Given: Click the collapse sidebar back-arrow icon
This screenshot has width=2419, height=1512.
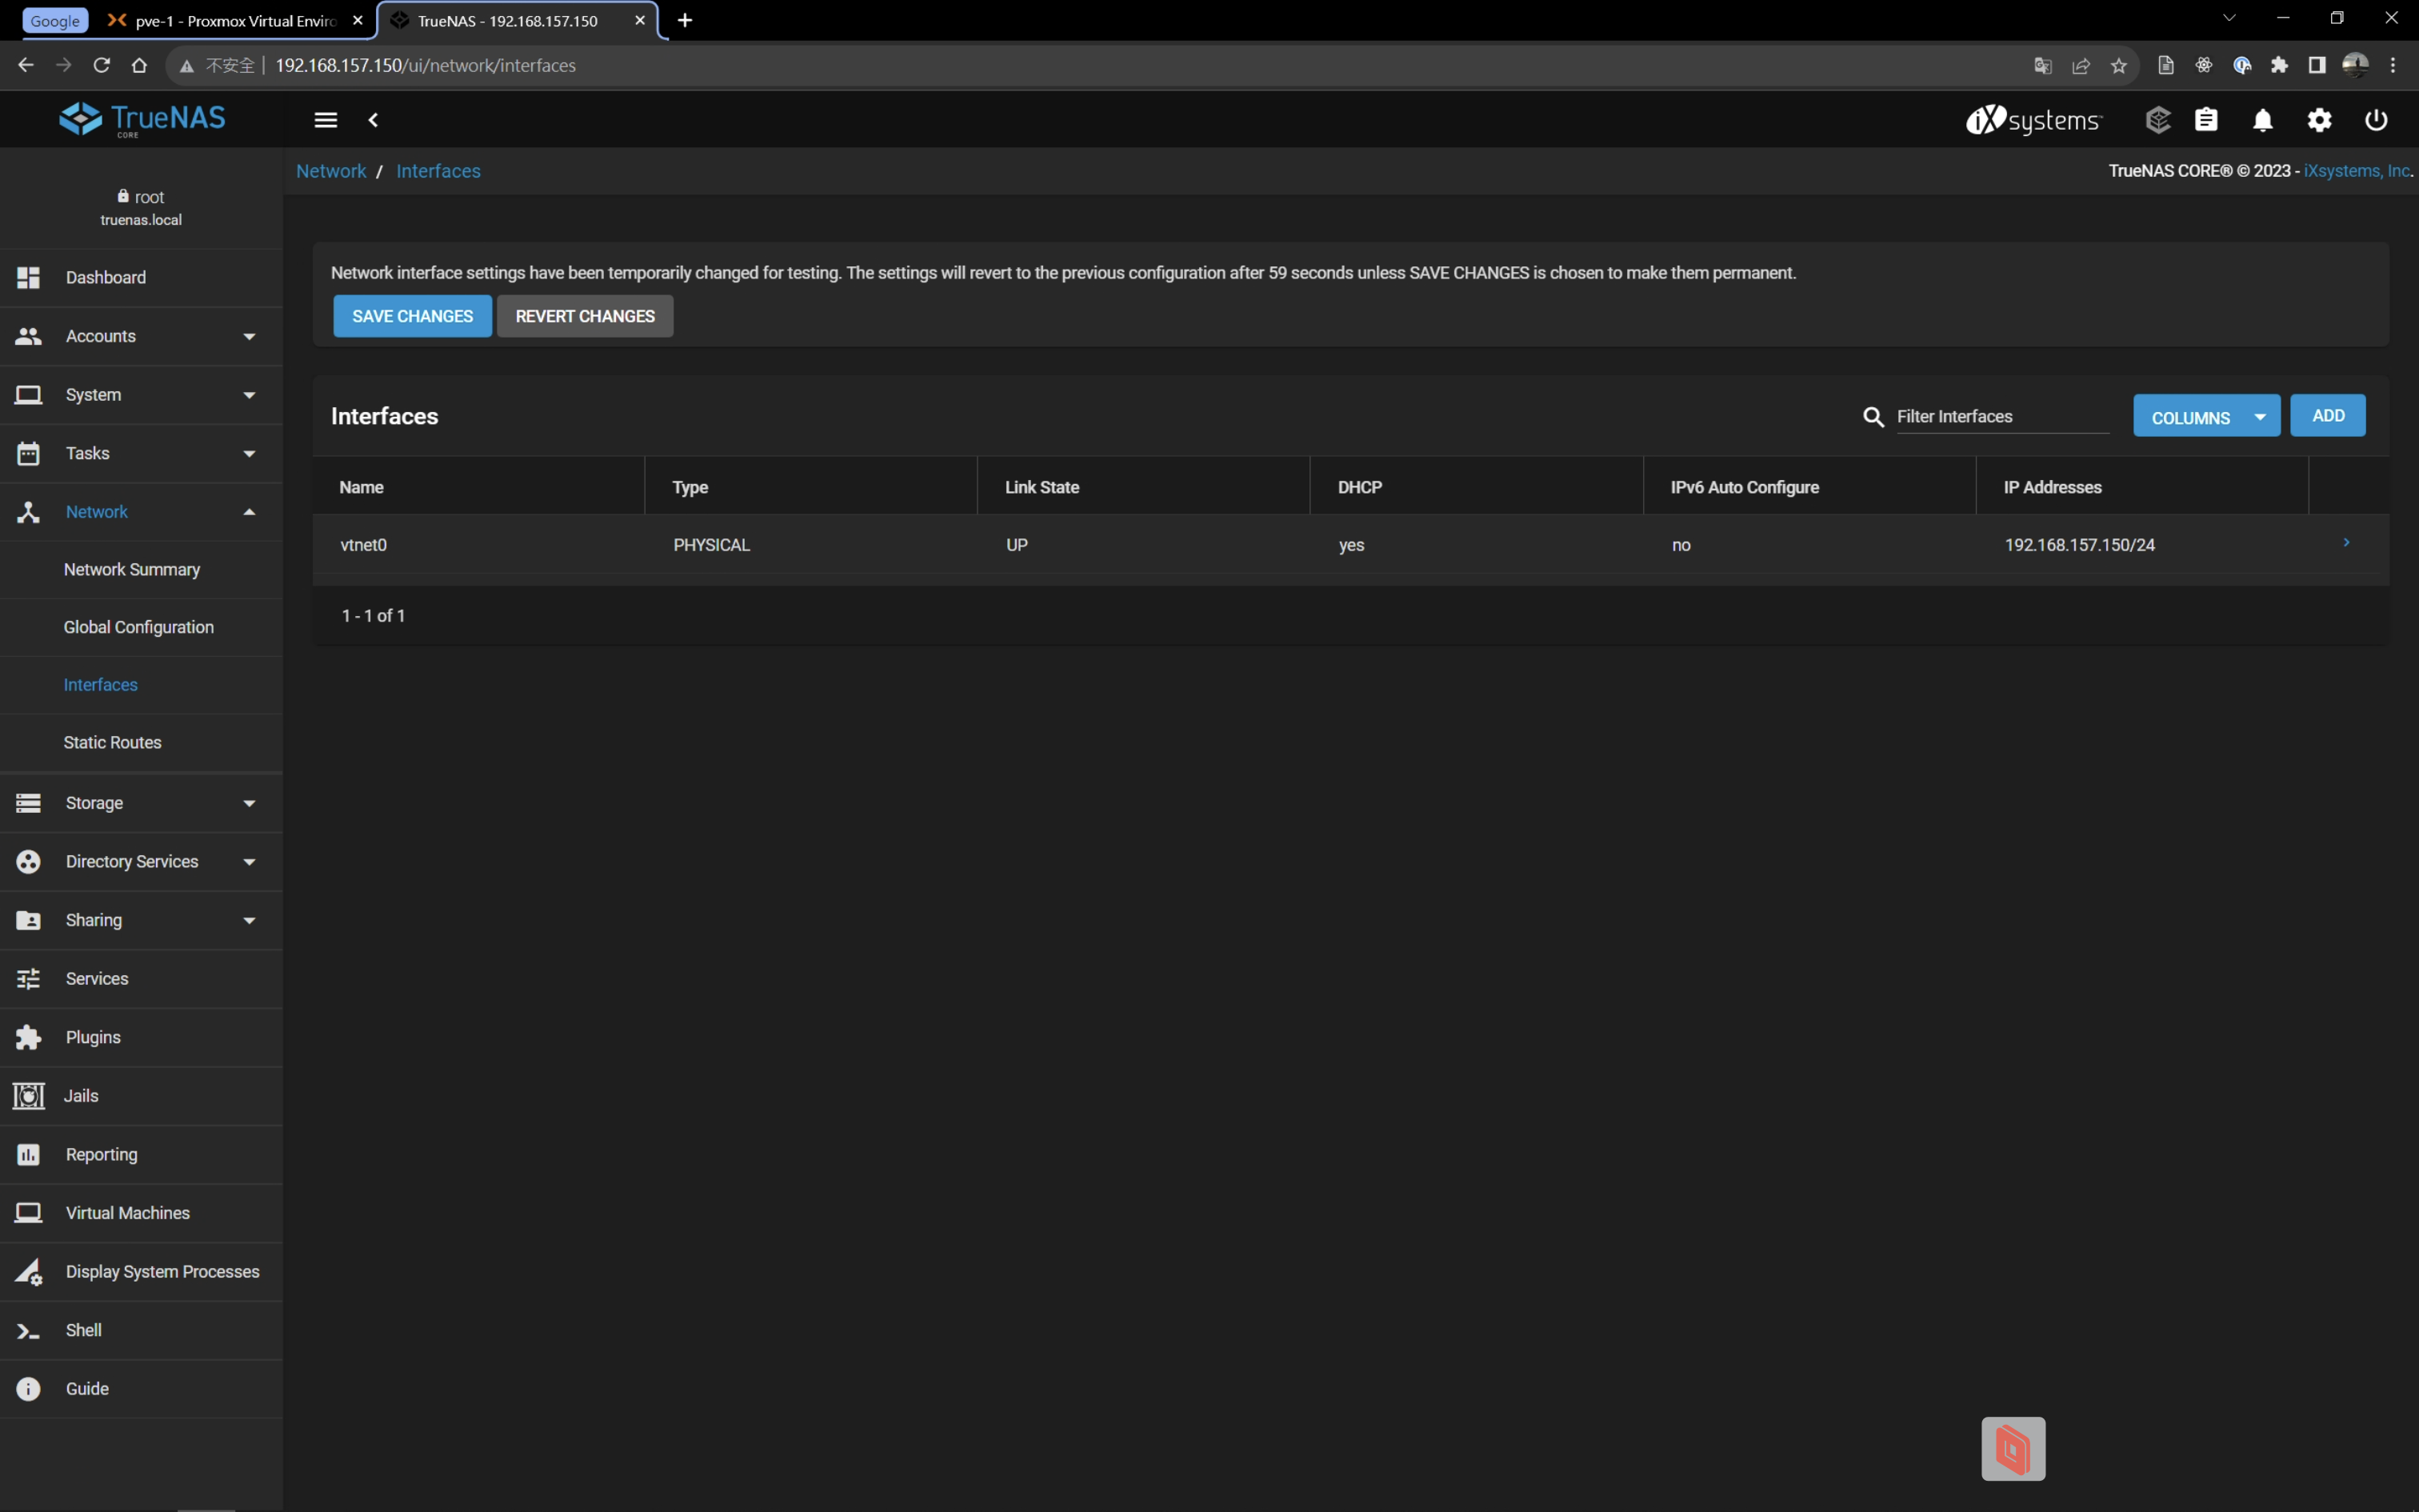Looking at the screenshot, I should [x=374, y=120].
